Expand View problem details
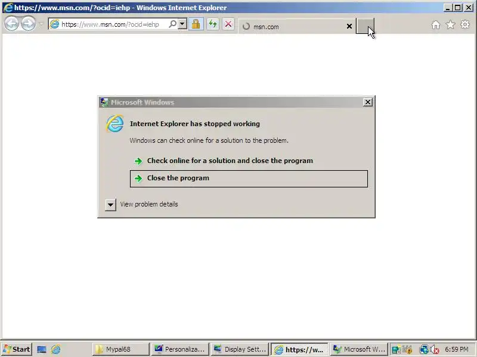Viewport: 477px width, 357px height. 111,205
